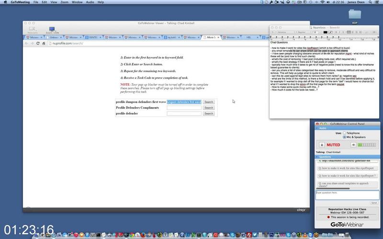Click James Deen user name in menu bar
The height and width of the screenshot is (239, 383).
[x=356, y=2]
